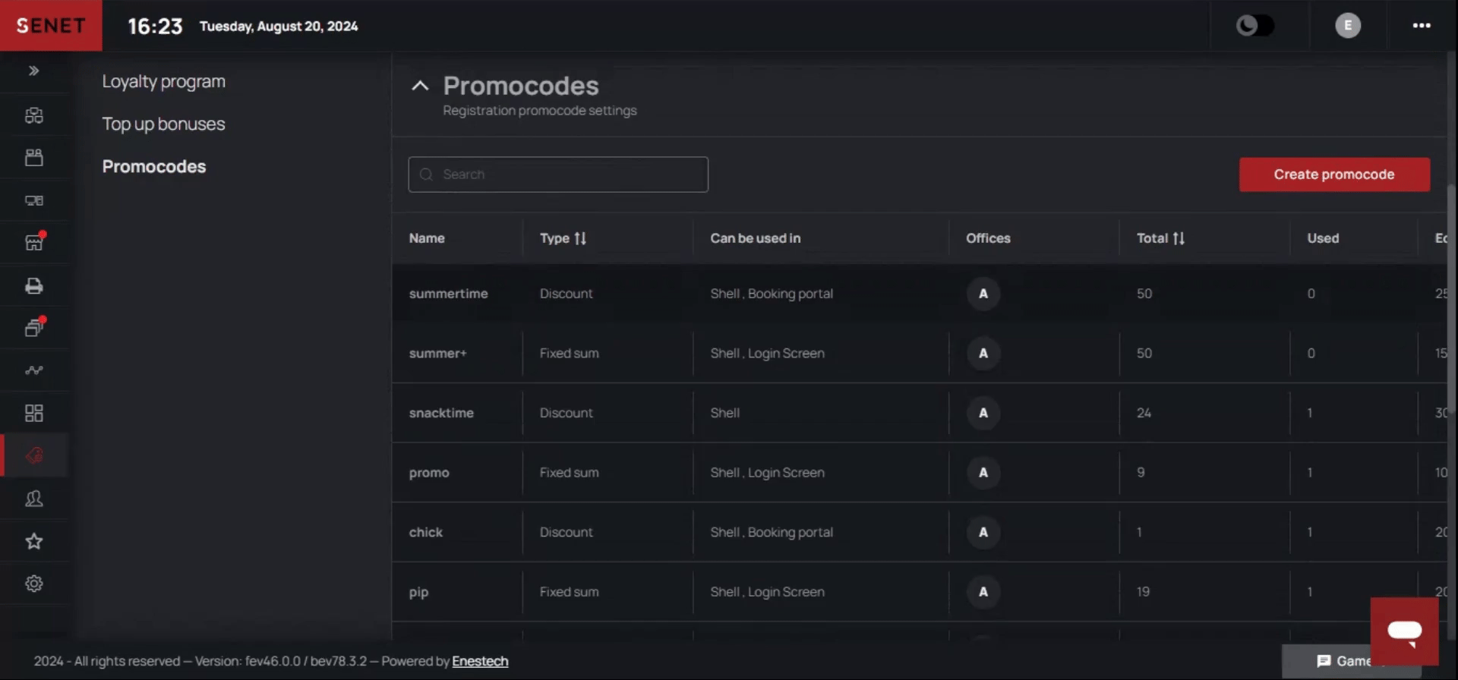Switch to Top up bonuses section
Screen dimensions: 1458x680
pos(163,124)
